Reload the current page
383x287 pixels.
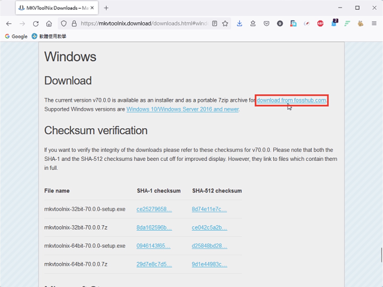[36, 24]
